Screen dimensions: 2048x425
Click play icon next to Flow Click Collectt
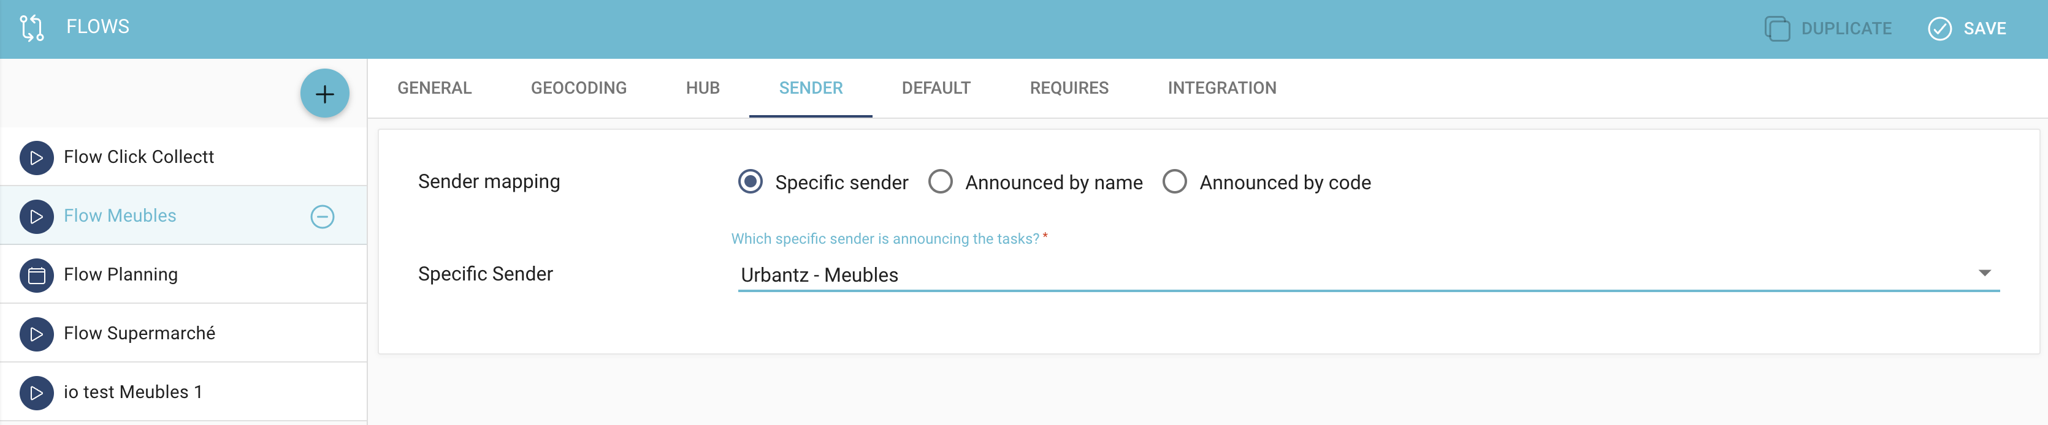37,157
